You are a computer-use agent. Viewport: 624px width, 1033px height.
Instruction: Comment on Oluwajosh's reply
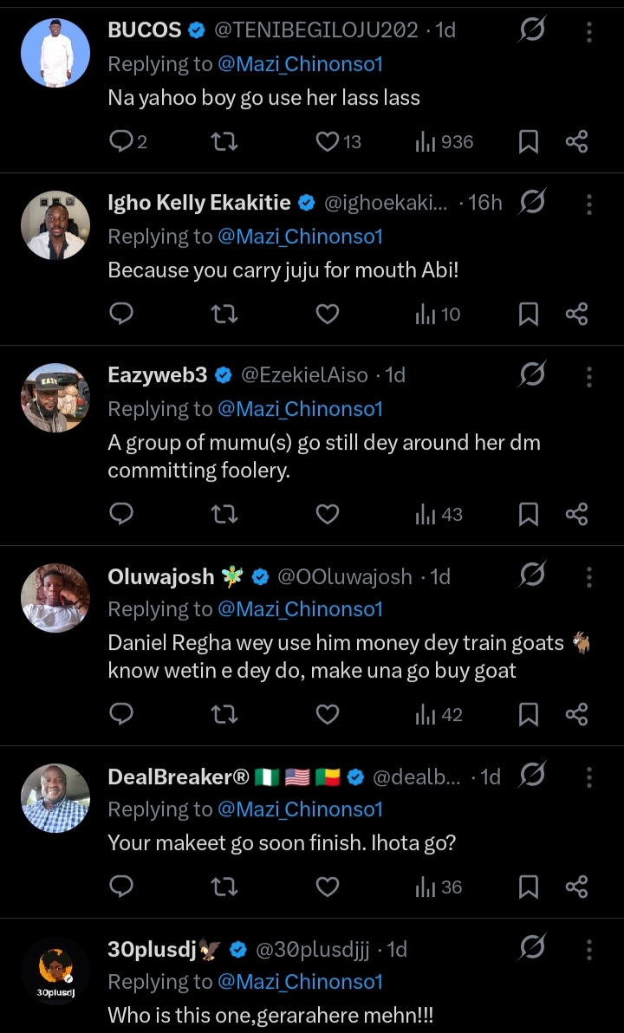[x=122, y=714]
